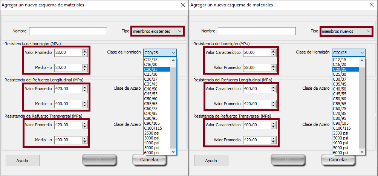Increase hormigón Valor Característico 20.00 spinner up arrow

273,51
